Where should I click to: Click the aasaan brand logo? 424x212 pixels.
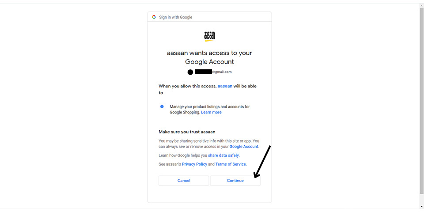click(209, 36)
